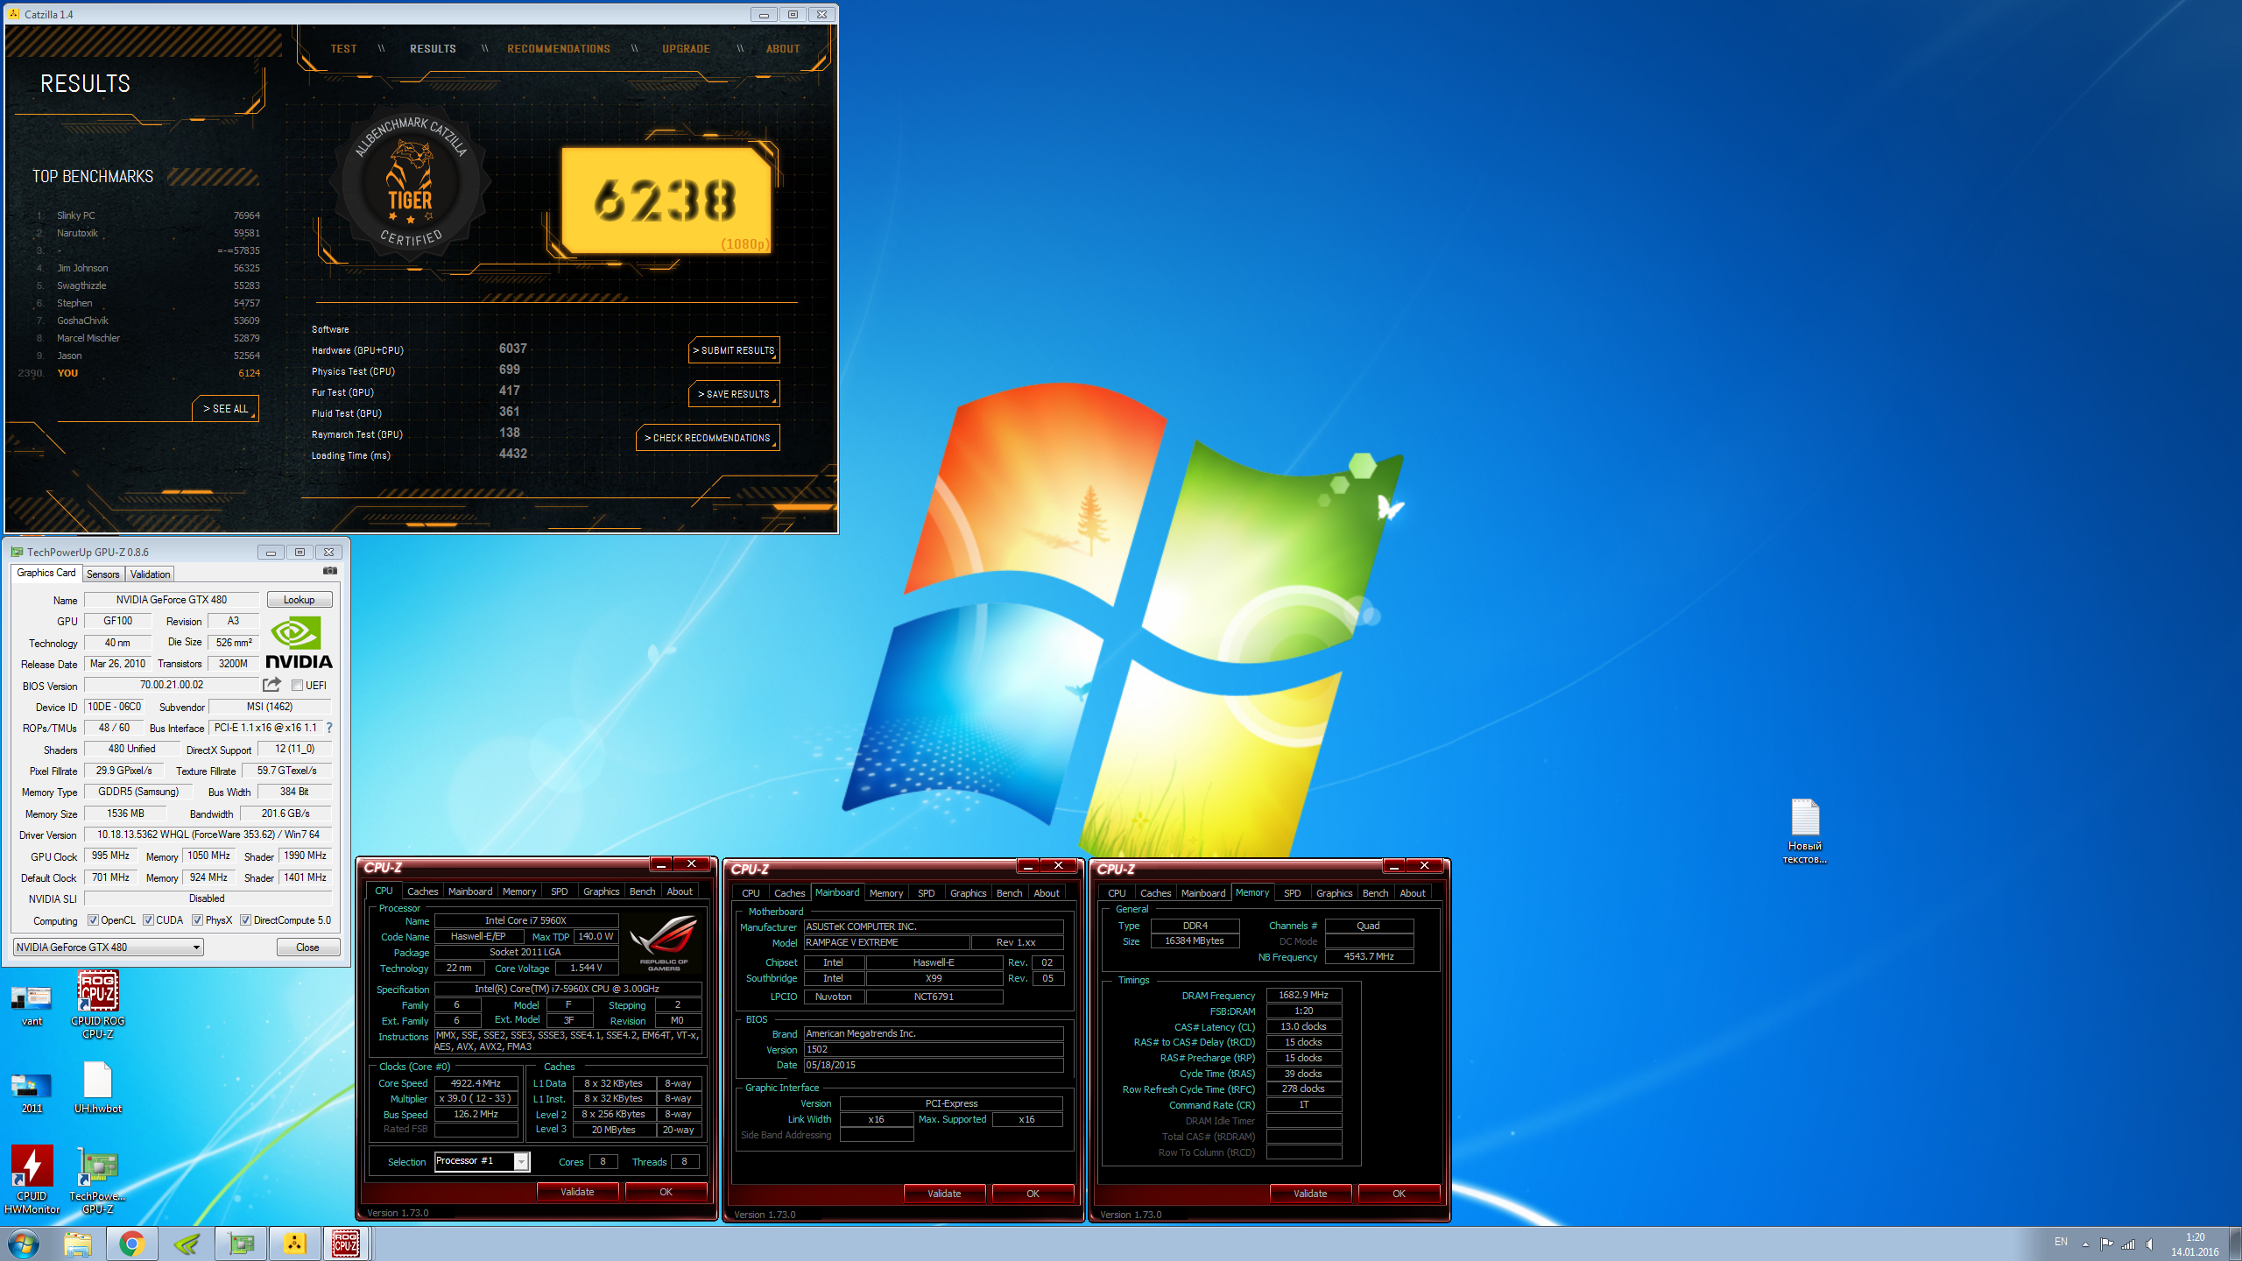
Task: Open Graphics tab in Memory CPU-Z window
Action: [x=1334, y=893]
